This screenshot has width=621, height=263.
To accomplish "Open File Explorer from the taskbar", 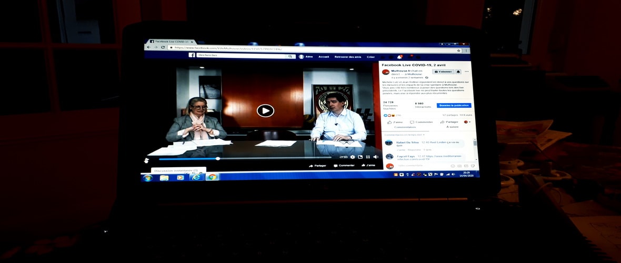I will tap(164, 178).
